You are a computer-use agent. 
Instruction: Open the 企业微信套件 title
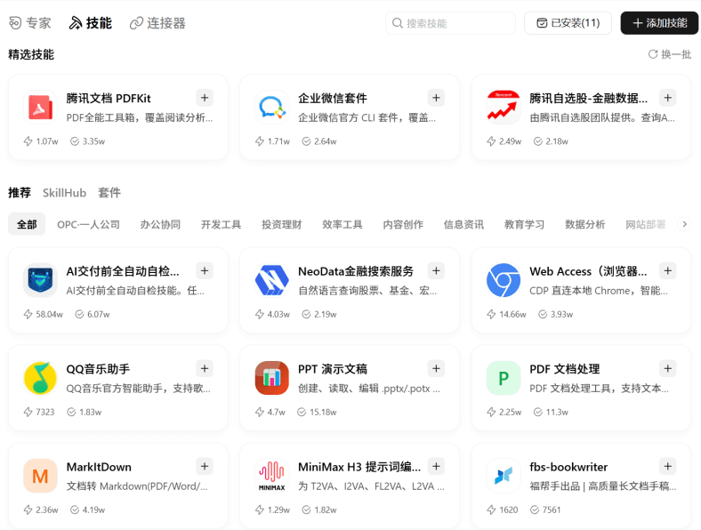[x=333, y=99]
